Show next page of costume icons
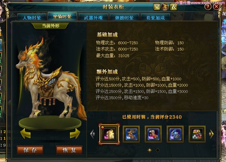 click(x=211, y=134)
